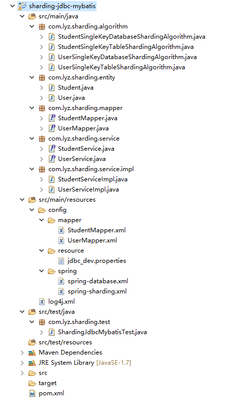Collapse the com.lyz.sharding.service package
The image size is (231, 405).
tap(32, 139)
